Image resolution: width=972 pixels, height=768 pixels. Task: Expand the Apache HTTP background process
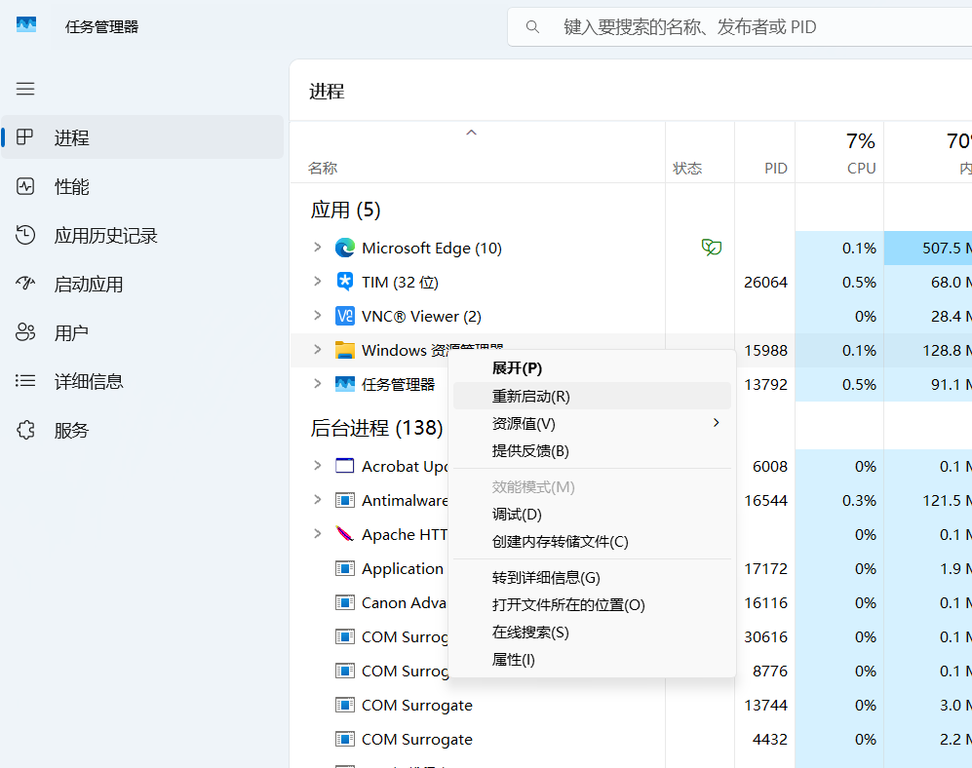(318, 534)
